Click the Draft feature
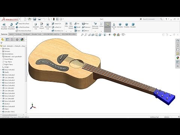Viewport: 180px width, 135px height. coord(77,27)
